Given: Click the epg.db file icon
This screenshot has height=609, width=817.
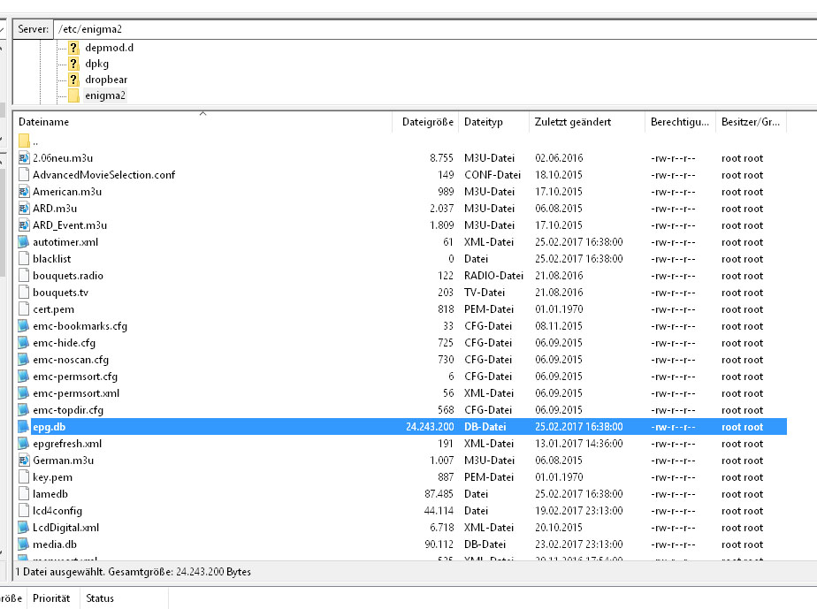Looking at the screenshot, I should point(24,427).
